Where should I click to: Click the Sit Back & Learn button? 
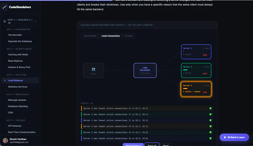click(234, 137)
